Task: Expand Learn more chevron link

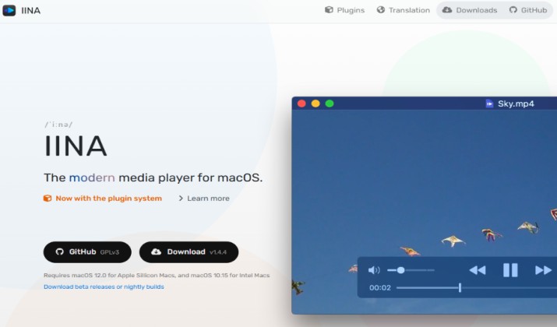Action: [204, 199]
